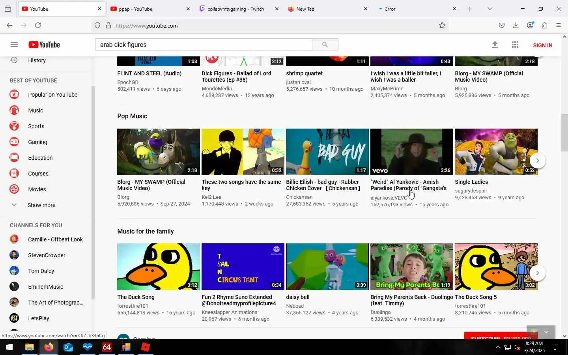Click the tracking protection shield icon
This screenshot has width=568, height=355.
tap(97, 26)
